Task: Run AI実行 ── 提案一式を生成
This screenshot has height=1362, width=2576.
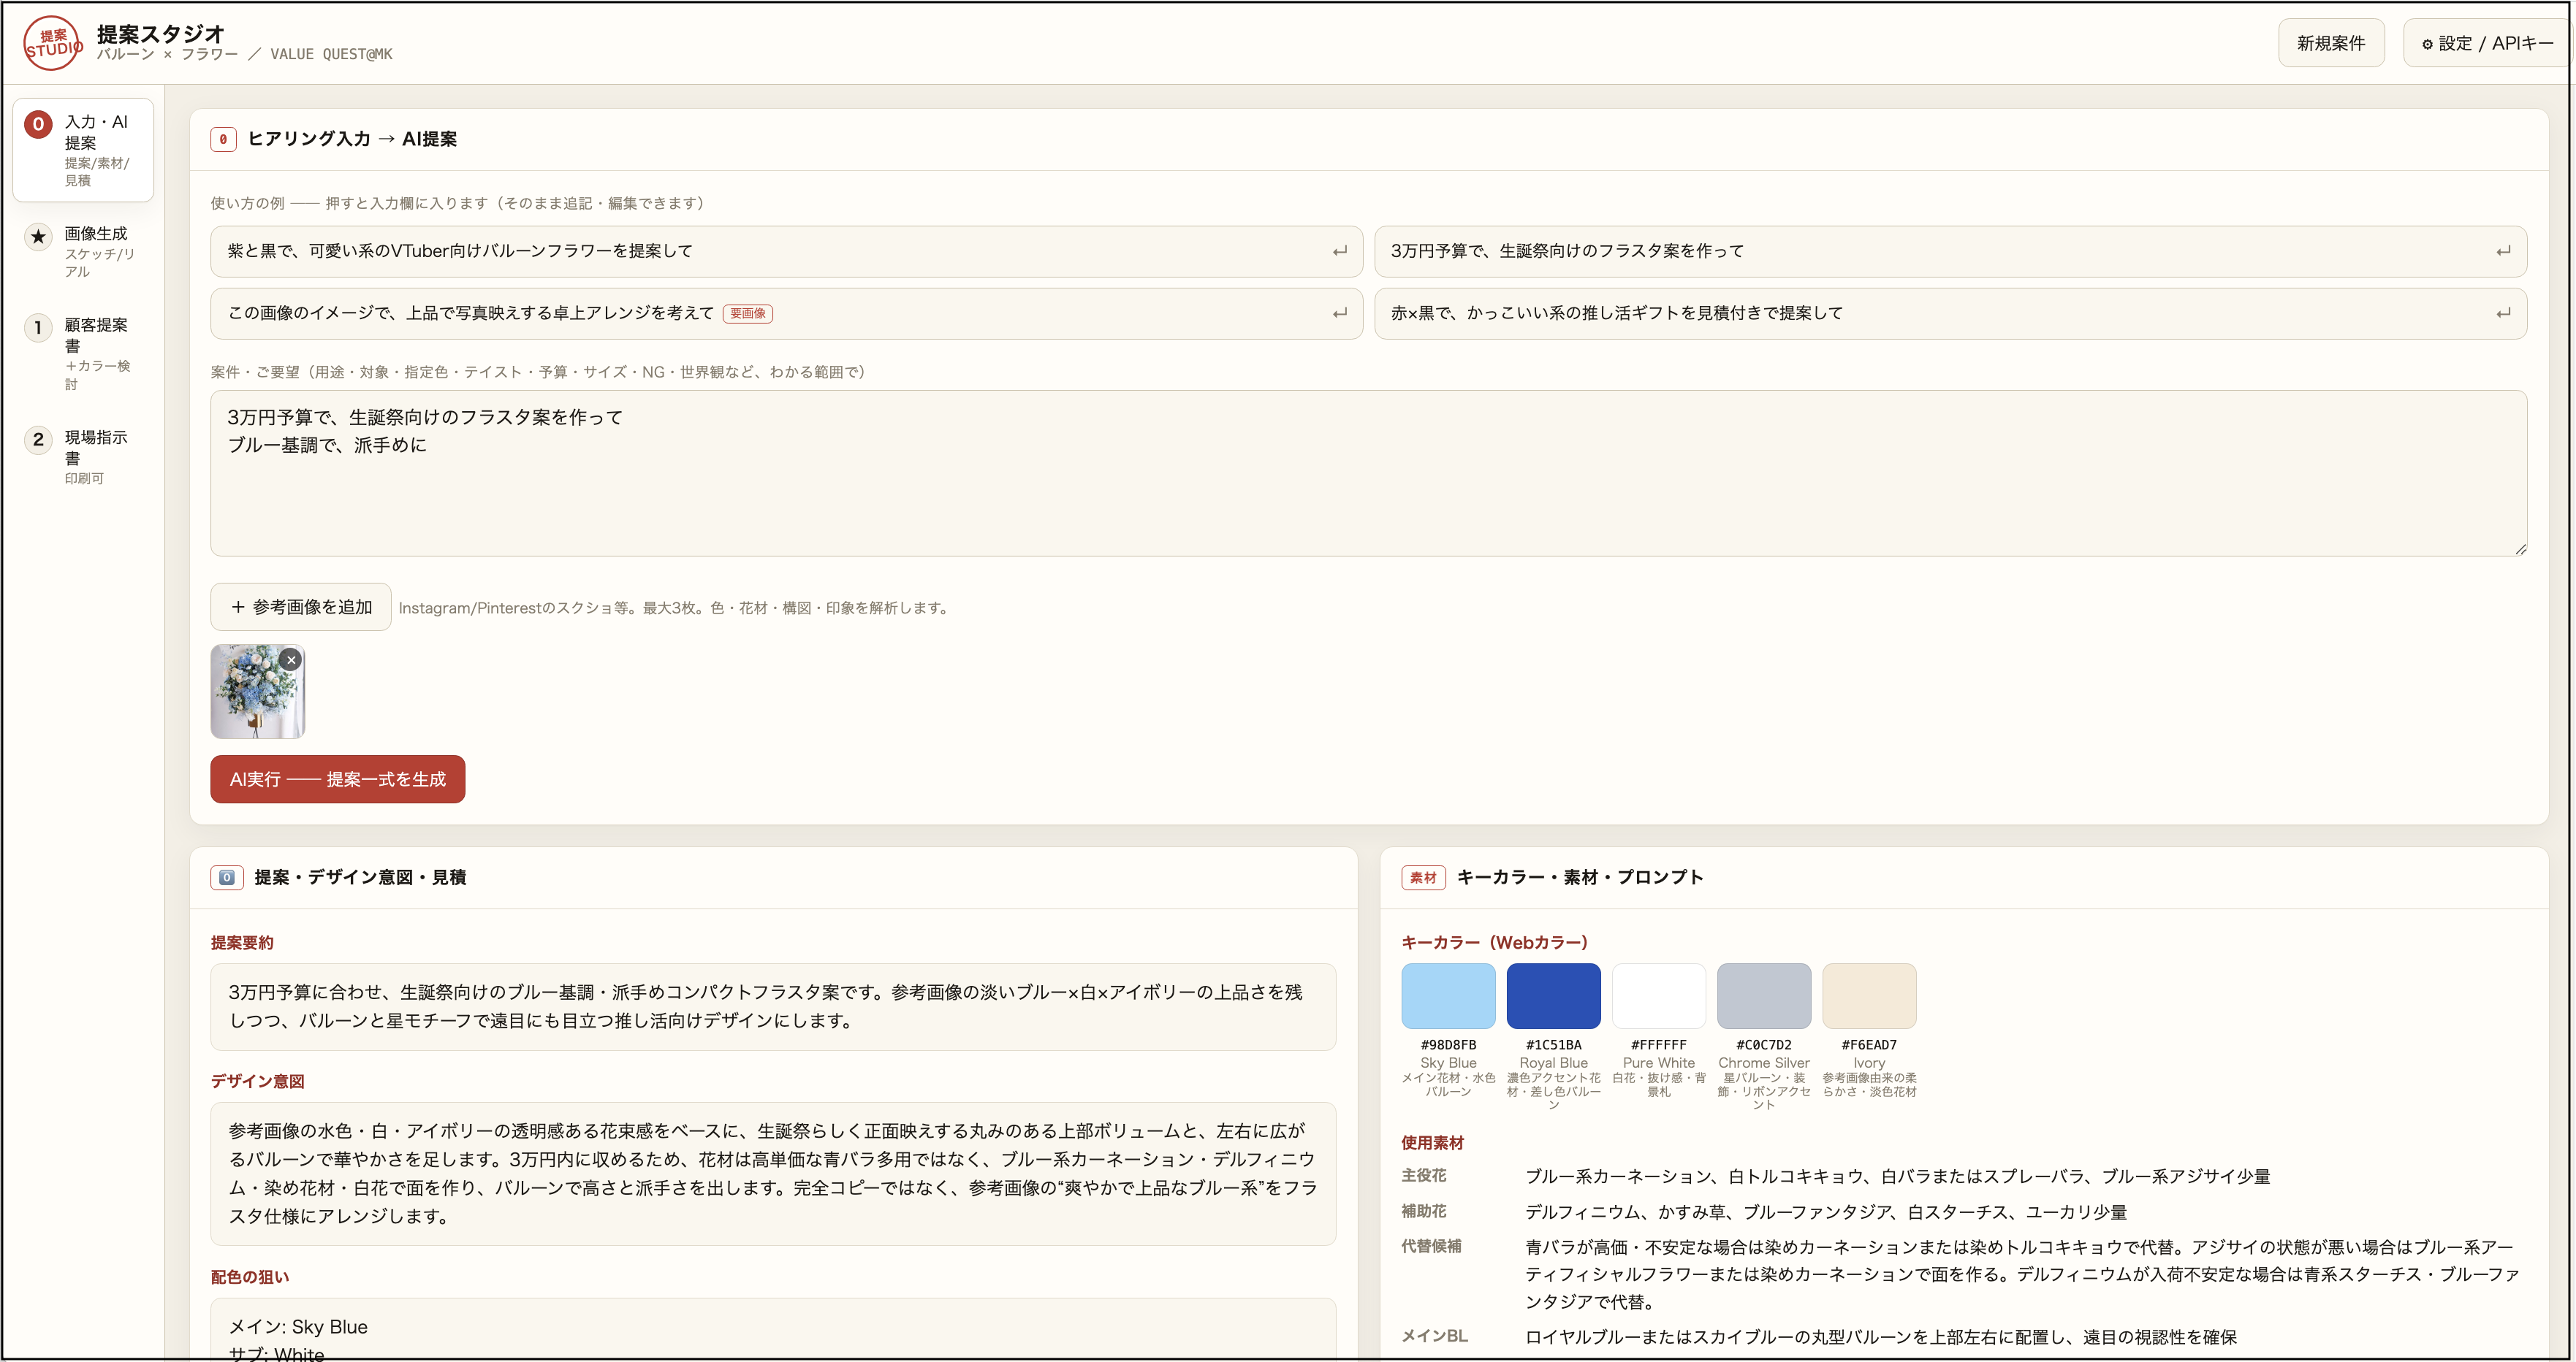Action: 338,779
